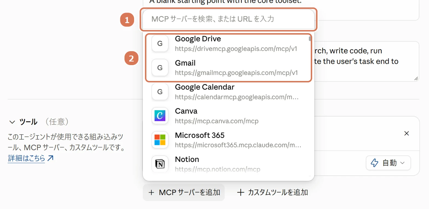Click the ツール section heading

pyautogui.click(x=28, y=122)
